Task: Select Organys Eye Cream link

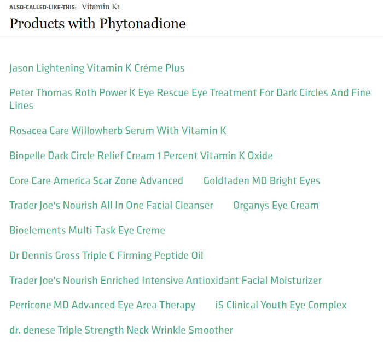Action: coord(276,206)
